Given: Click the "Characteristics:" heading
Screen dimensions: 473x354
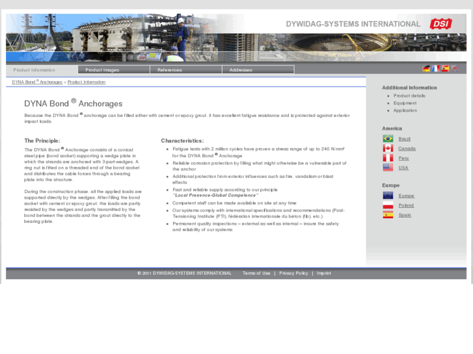Looking at the screenshot, I should click(182, 141).
